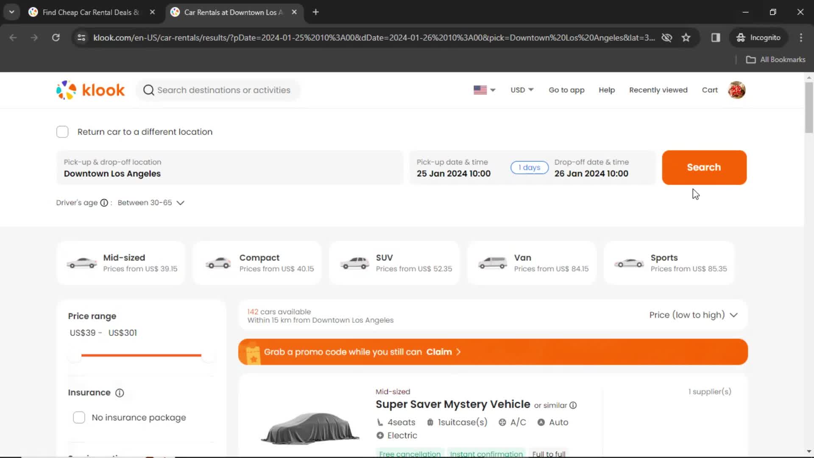This screenshot has width=814, height=458.
Task: Toggle Return car to different location checkbox
Action: coord(62,132)
